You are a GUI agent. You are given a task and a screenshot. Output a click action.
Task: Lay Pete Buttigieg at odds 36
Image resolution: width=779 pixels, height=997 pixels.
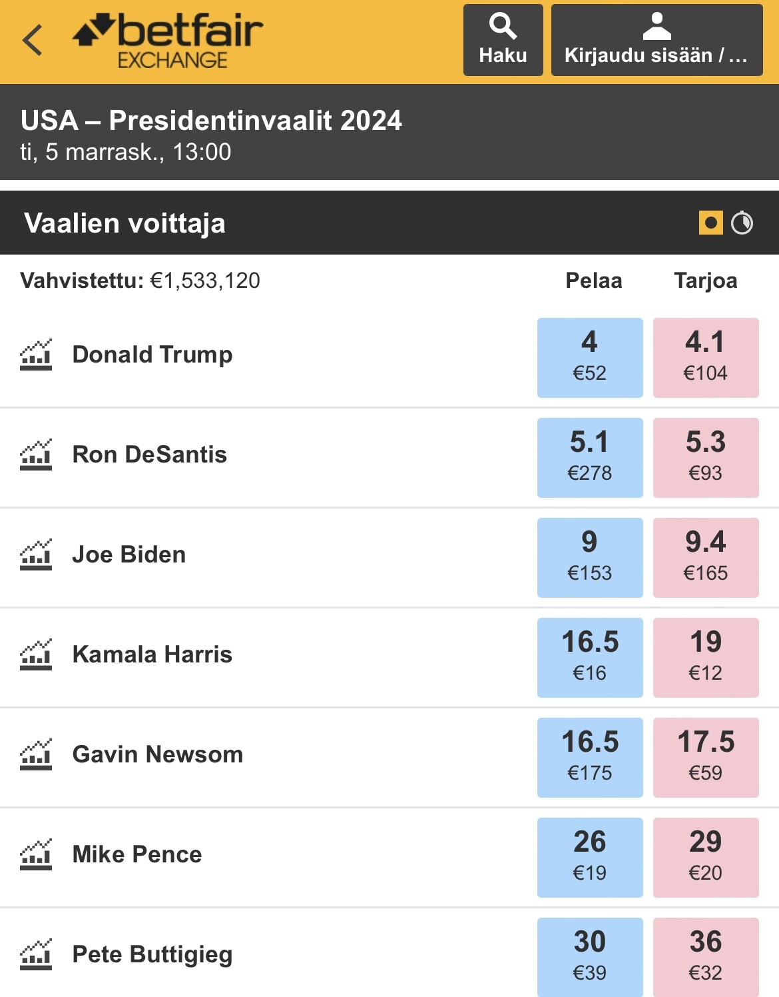[706, 957]
